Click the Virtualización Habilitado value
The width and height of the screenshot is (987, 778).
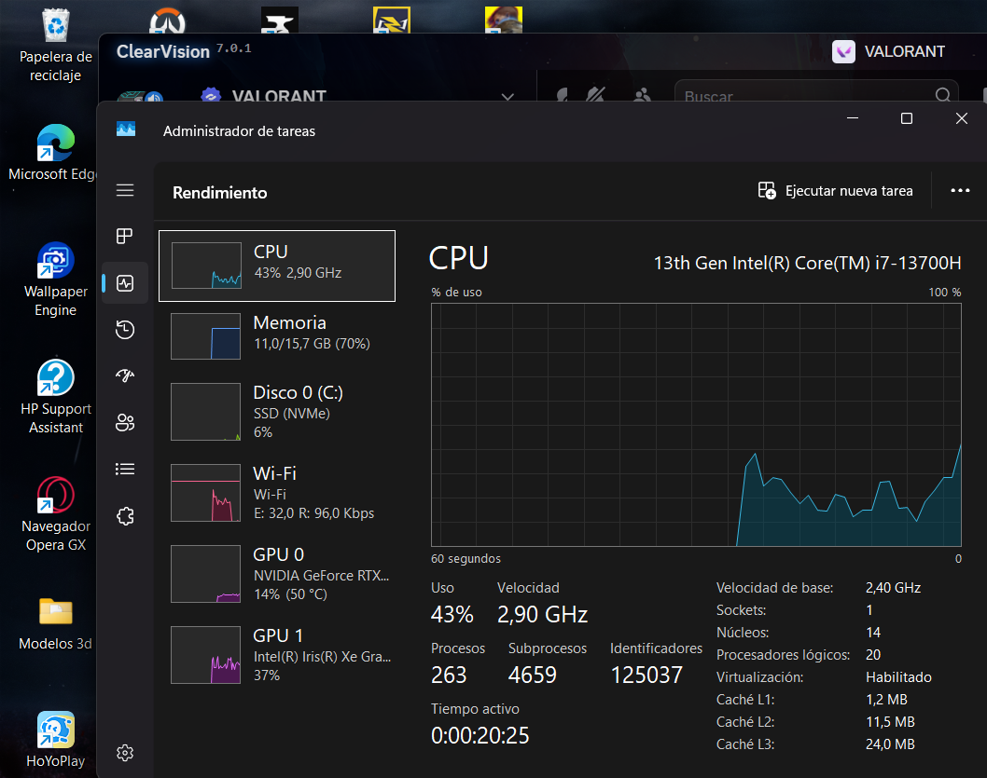pyautogui.click(x=899, y=676)
